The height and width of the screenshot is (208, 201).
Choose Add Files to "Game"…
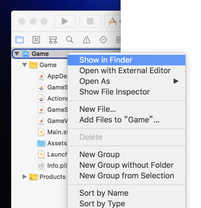tap(126, 120)
